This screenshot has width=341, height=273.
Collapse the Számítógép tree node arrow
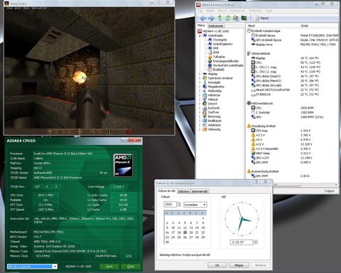click(x=200, y=36)
